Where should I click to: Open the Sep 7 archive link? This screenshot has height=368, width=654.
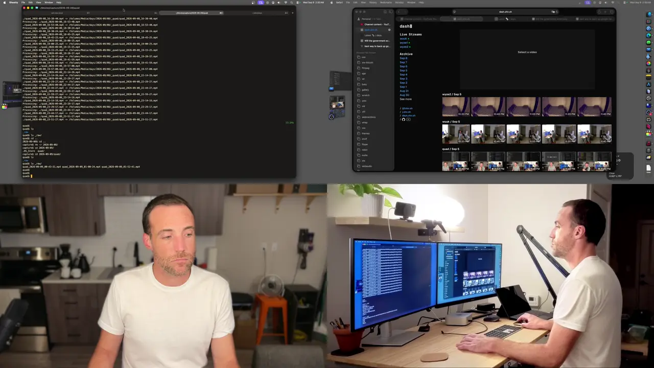[403, 62]
